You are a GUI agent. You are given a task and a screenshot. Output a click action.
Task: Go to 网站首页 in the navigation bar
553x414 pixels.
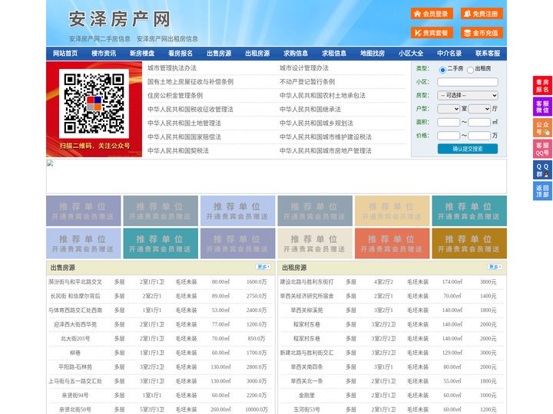(x=65, y=54)
